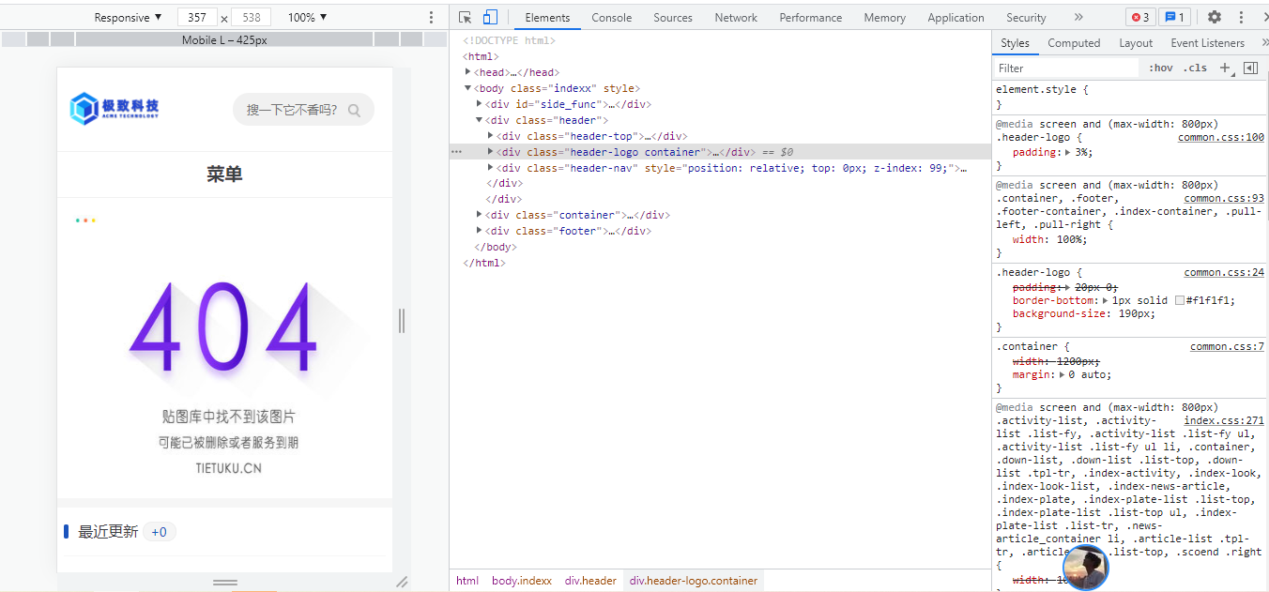Click the red error count badge
Viewport: 1269px width, 592px height.
(1140, 17)
